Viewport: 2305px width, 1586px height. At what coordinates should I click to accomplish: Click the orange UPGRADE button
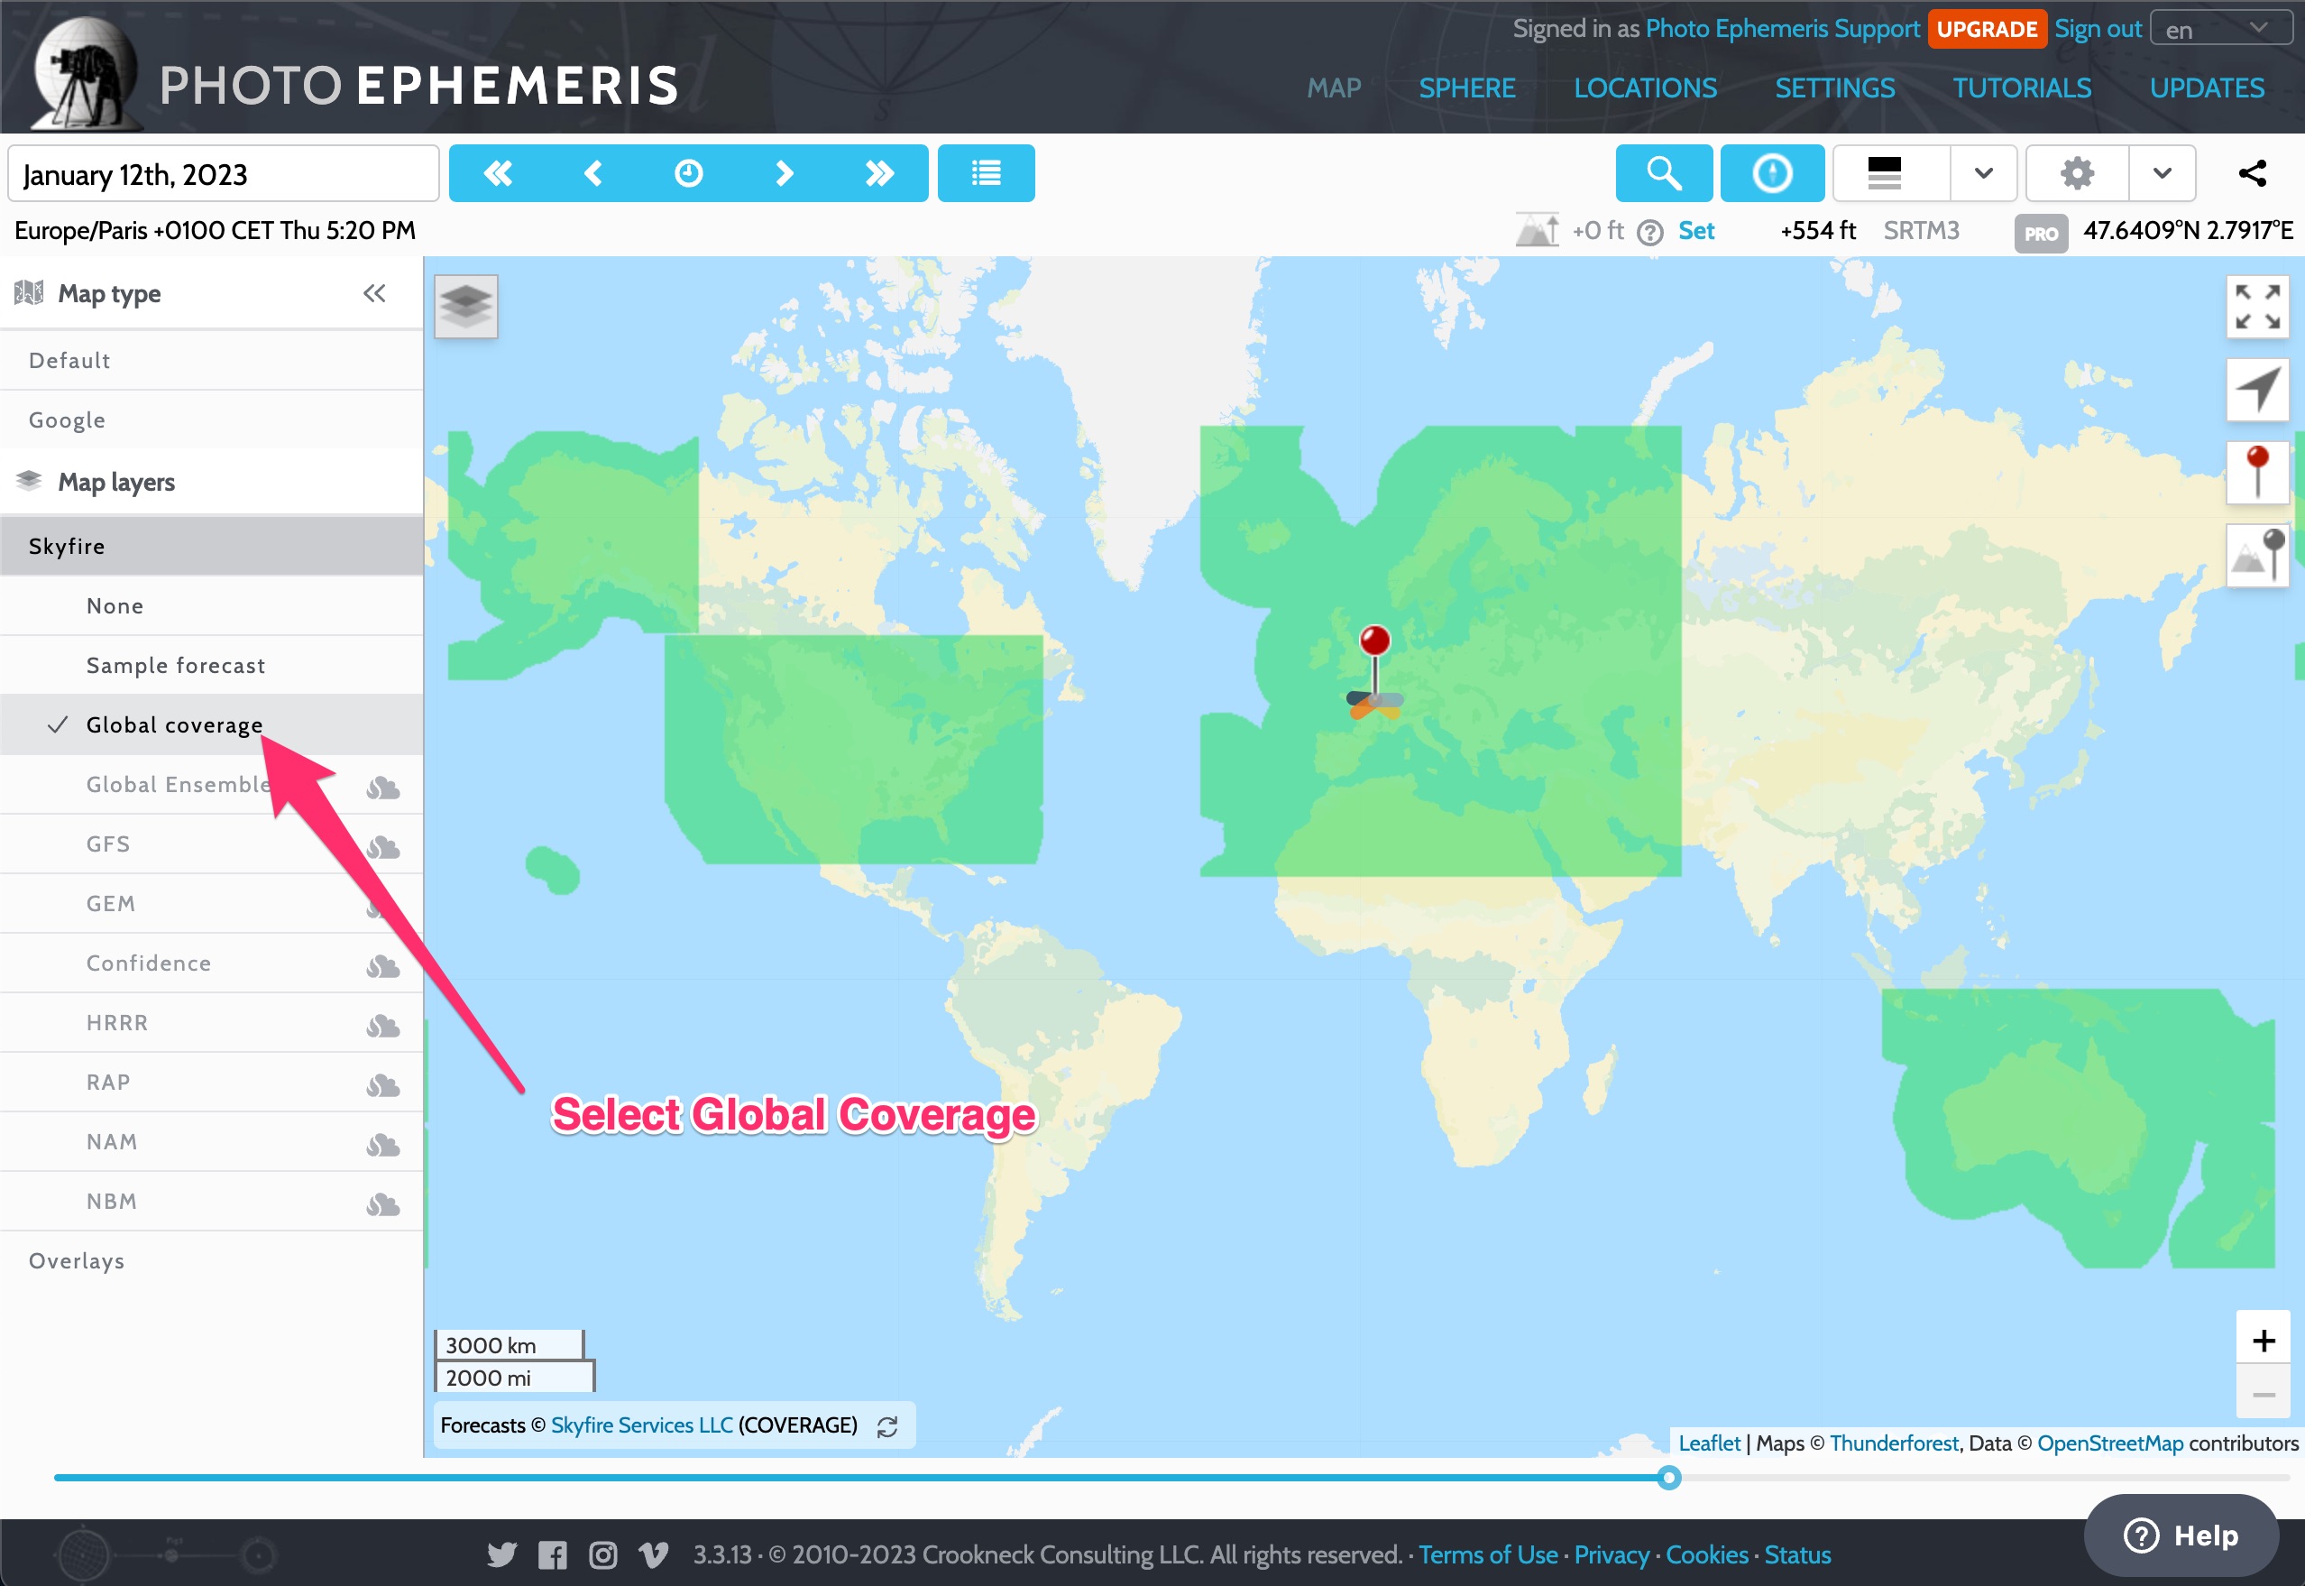(x=1985, y=29)
